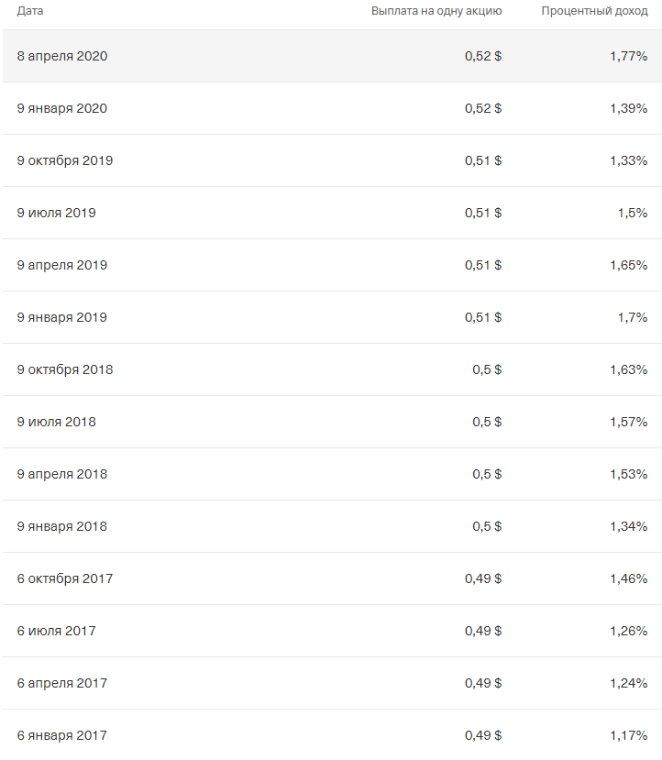This screenshot has width=662, height=760.
Task: Click the Процентный доход column header
Action: (594, 11)
